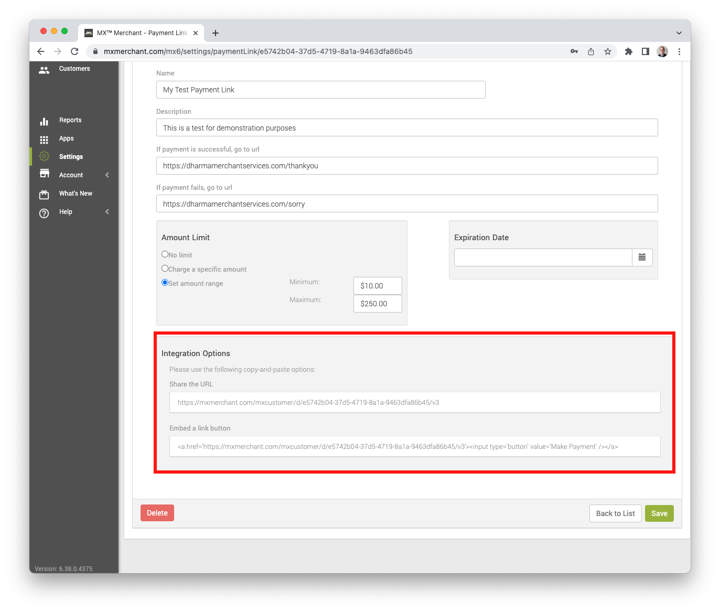The image size is (720, 612).
Task: Open What's New gift icon
Action: tap(44, 194)
